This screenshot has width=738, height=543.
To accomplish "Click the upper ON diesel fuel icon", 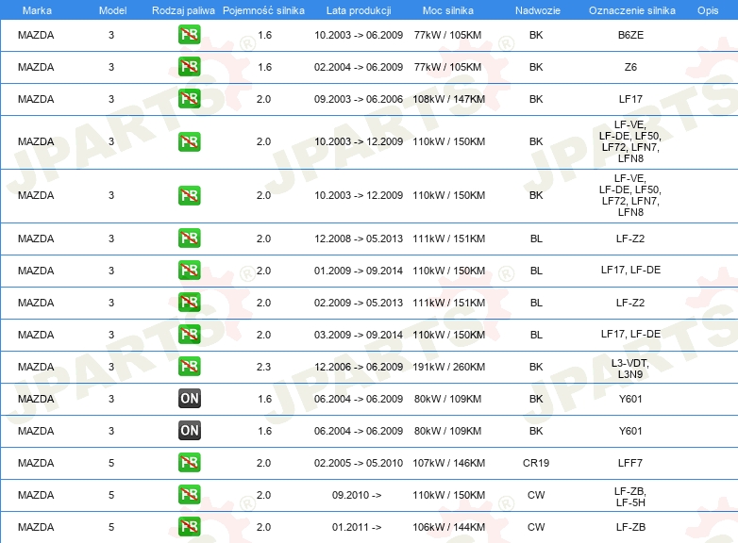I will point(189,399).
